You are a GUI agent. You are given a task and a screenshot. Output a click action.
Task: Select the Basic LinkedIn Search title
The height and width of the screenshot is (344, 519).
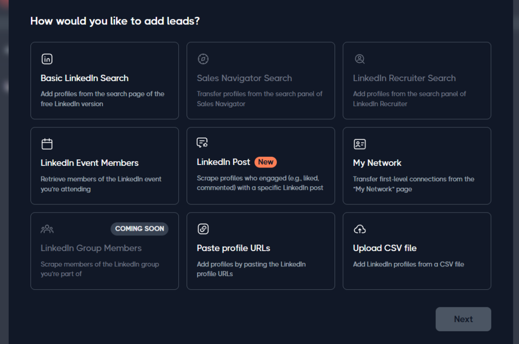tap(85, 78)
